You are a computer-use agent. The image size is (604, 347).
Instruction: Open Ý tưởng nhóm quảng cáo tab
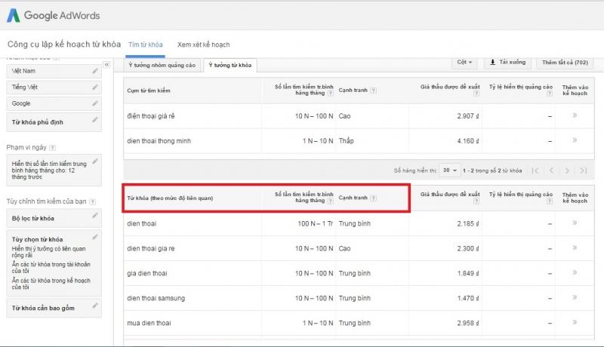(x=162, y=66)
